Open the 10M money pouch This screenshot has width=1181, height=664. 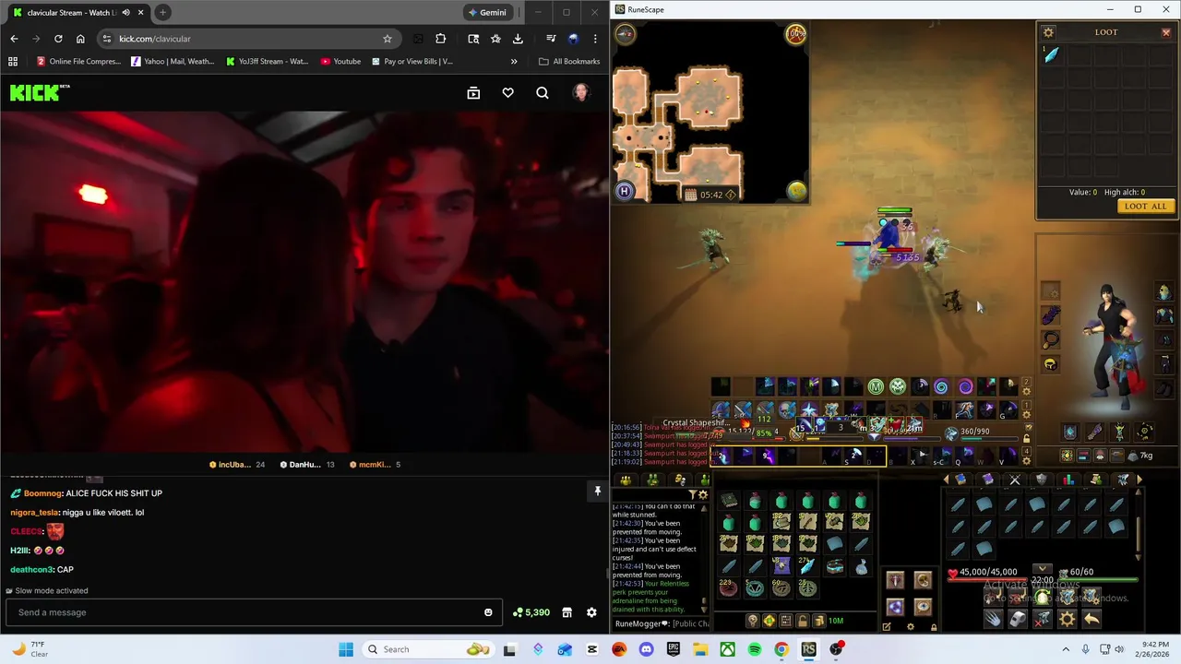point(829,621)
